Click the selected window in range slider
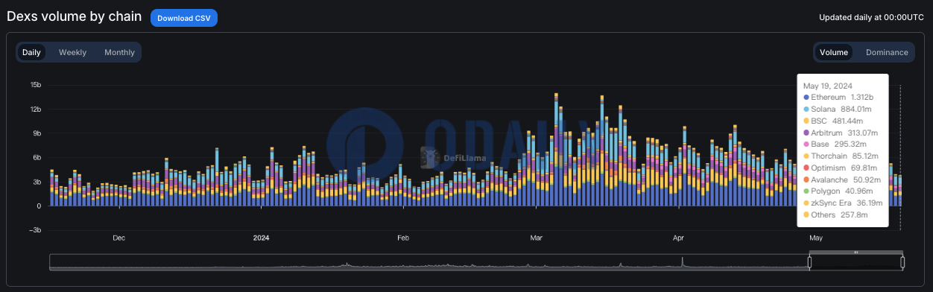The image size is (933, 292). (855, 262)
